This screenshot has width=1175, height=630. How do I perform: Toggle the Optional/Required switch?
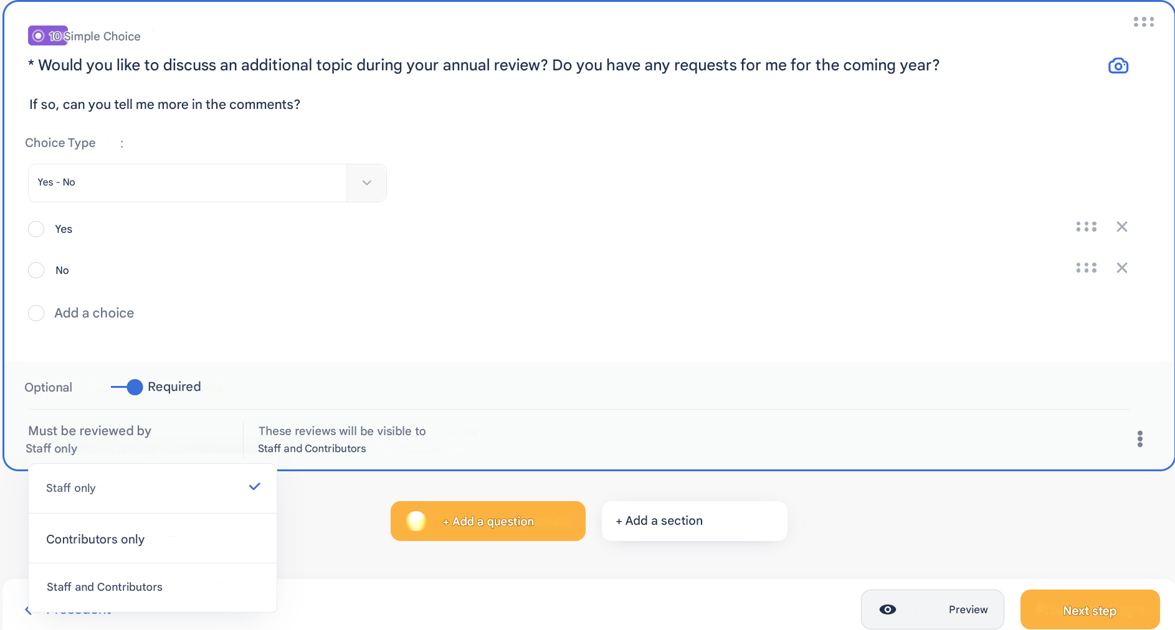coord(127,387)
